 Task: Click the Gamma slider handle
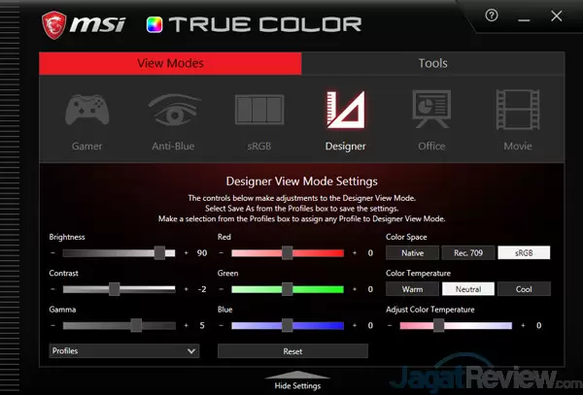136,325
